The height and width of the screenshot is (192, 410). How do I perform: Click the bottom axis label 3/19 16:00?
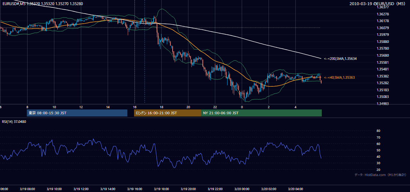134,189
